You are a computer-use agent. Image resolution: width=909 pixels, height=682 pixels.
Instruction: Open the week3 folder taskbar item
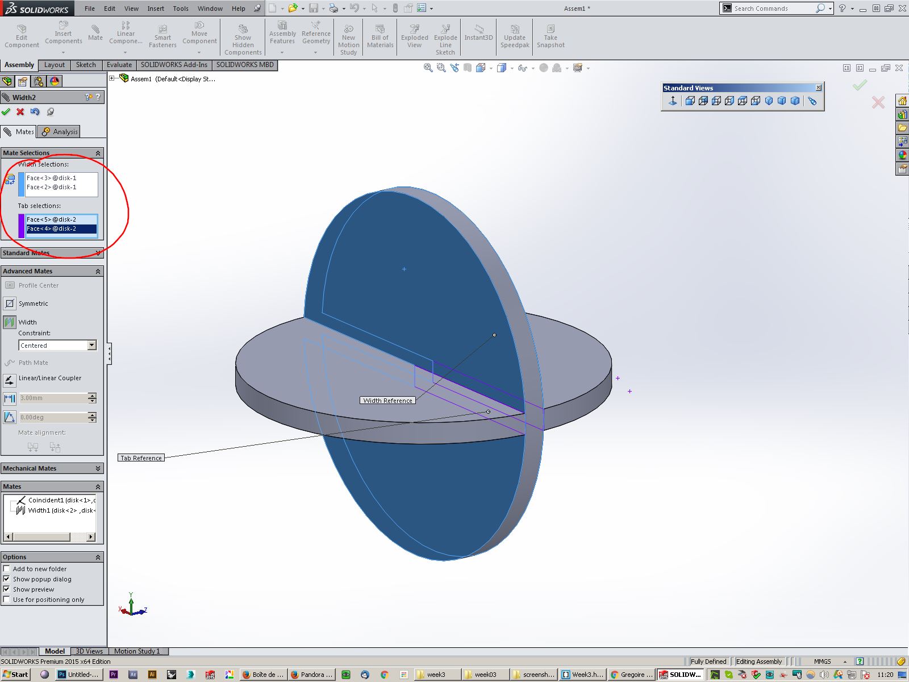(437, 675)
